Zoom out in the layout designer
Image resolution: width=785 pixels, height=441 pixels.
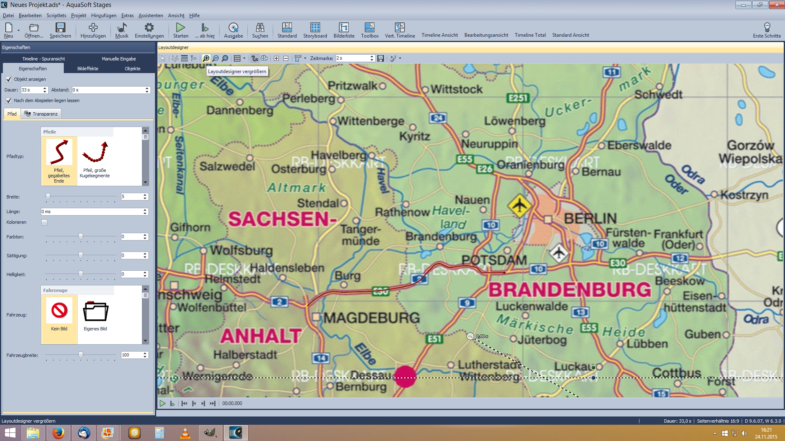tap(215, 58)
